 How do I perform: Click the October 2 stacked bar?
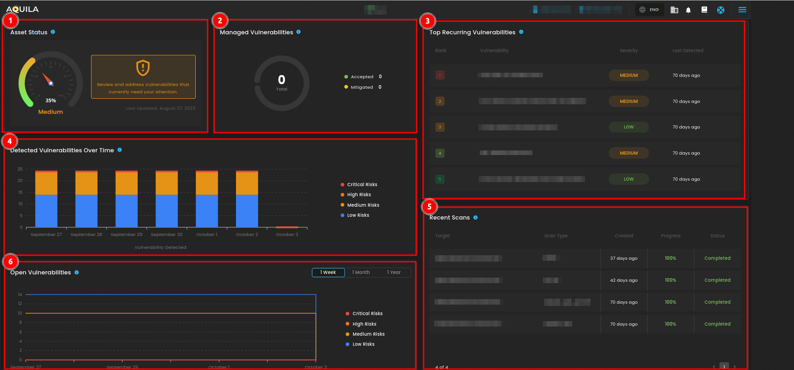point(247,199)
